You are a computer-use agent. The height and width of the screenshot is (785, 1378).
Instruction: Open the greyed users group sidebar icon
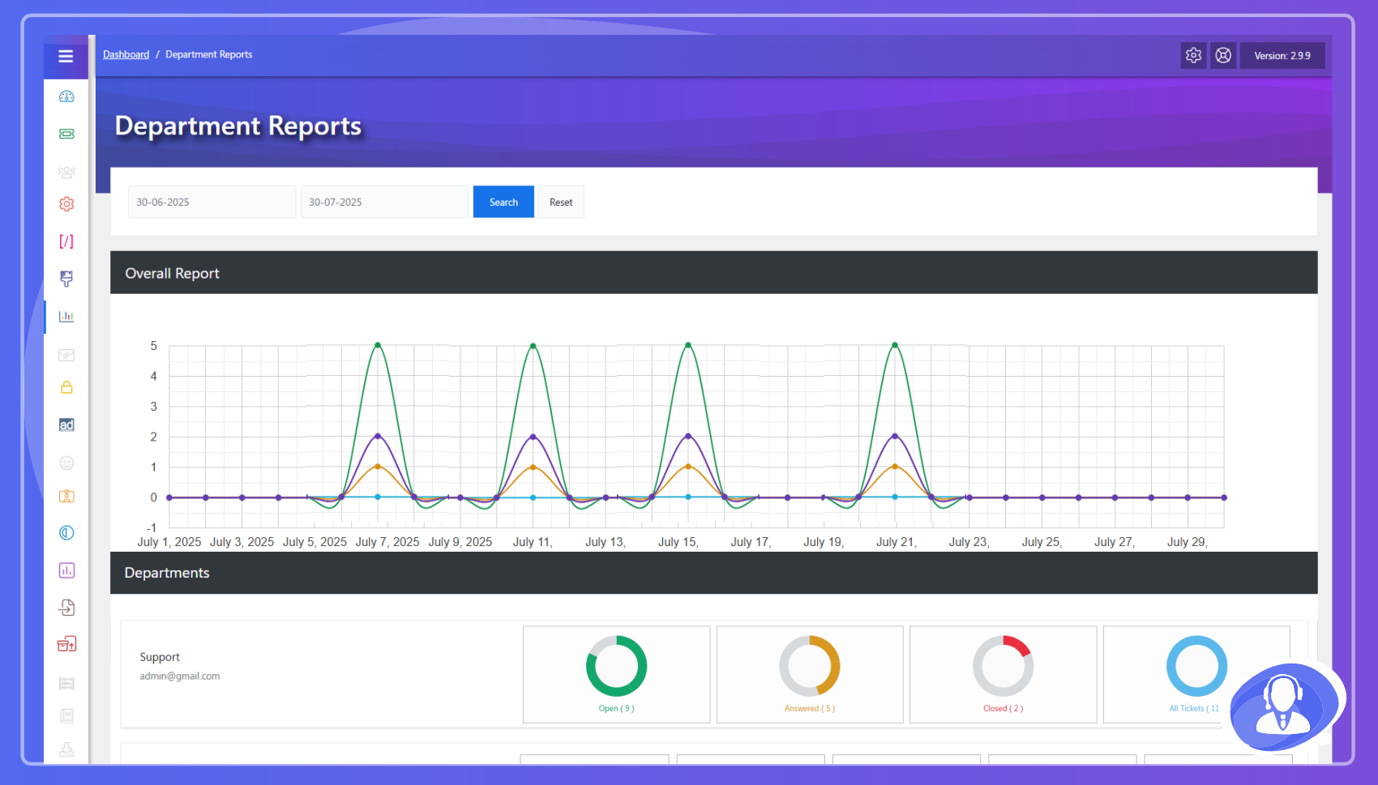coord(66,172)
